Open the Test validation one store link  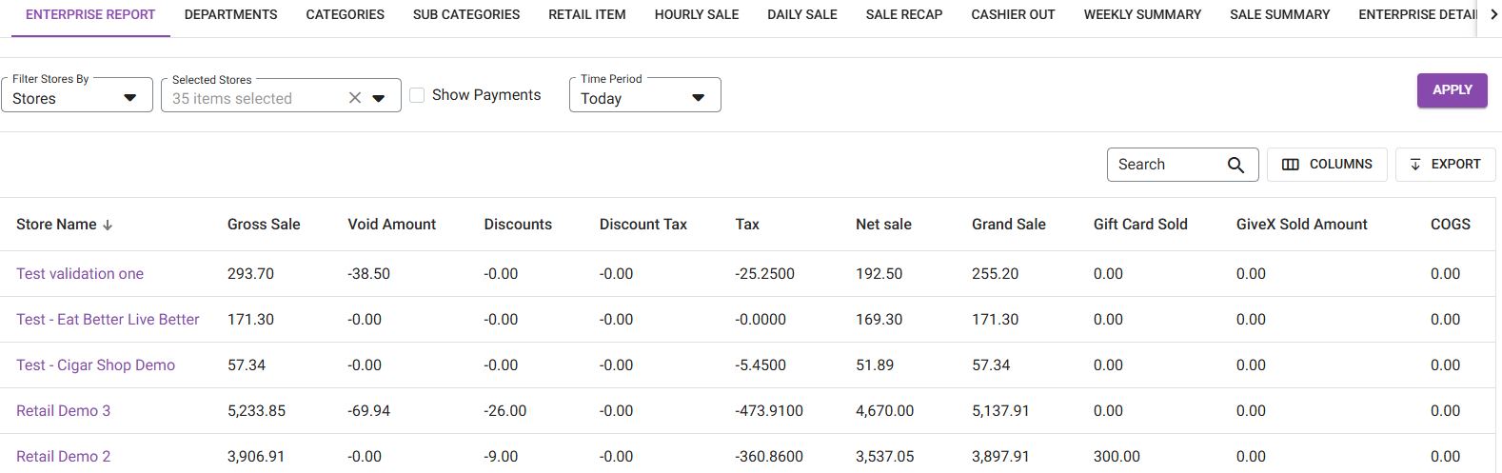coord(80,274)
